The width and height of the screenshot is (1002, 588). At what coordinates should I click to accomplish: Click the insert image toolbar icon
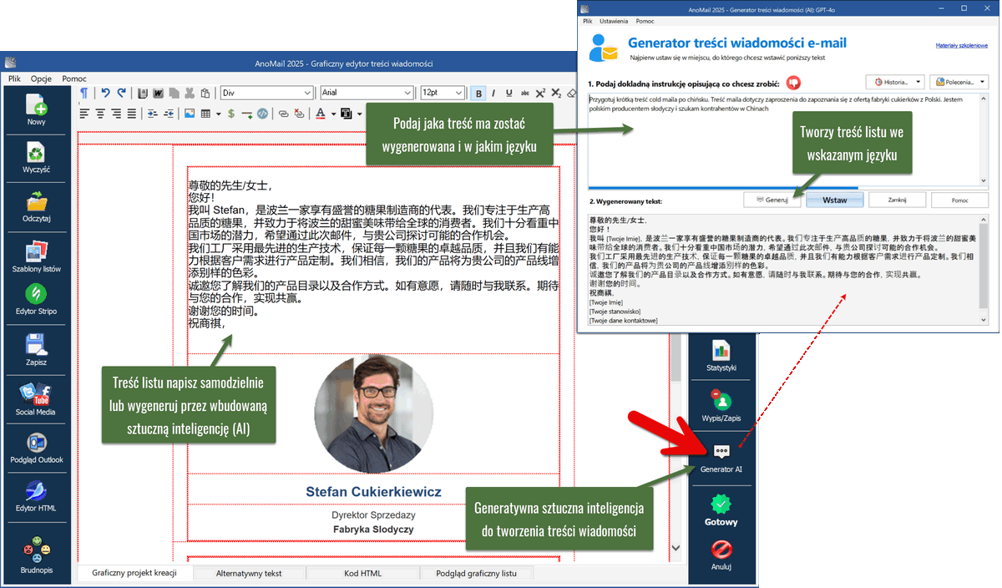click(x=190, y=114)
